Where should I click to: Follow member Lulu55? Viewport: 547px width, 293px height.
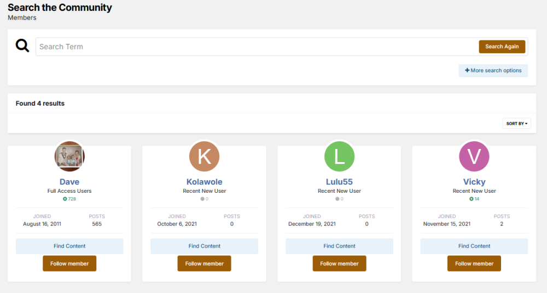tap(339, 263)
